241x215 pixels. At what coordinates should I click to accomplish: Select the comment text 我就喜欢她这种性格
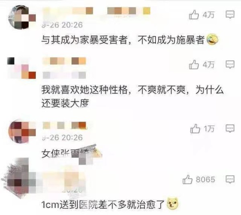84,90
